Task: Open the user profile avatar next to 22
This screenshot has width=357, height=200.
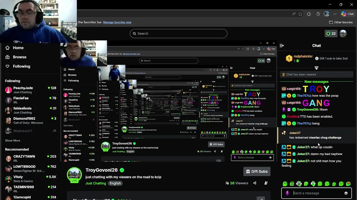Action: pyautogui.click(x=343, y=33)
